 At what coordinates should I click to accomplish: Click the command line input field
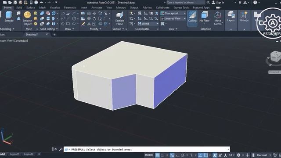pyautogui.click(x=147, y=149)
